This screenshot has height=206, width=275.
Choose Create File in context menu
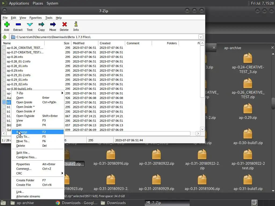tap(38, 185)
